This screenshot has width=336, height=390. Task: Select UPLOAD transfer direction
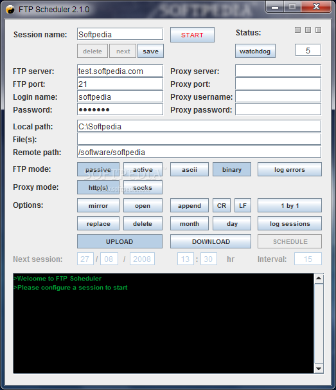tap(119, 241)
